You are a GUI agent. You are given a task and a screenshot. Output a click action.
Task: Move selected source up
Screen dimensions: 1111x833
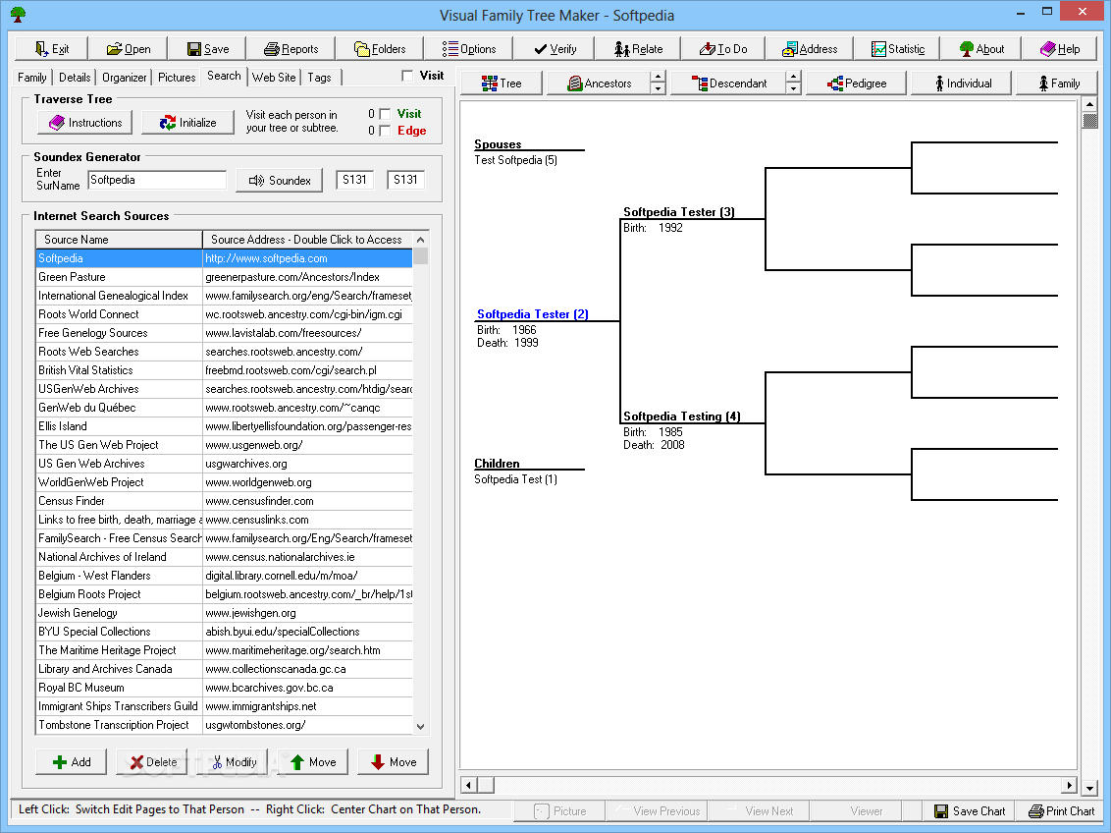coord(313,762)
